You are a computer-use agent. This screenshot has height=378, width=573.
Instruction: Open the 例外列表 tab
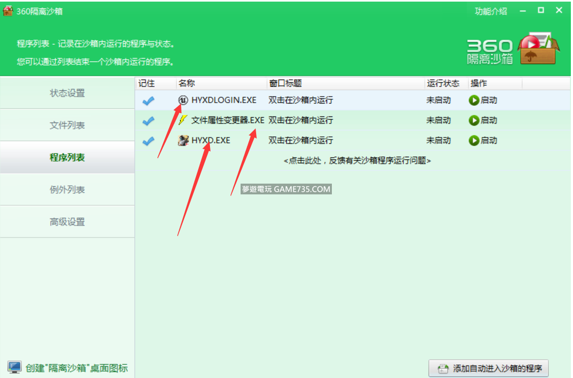pos(67,190)
